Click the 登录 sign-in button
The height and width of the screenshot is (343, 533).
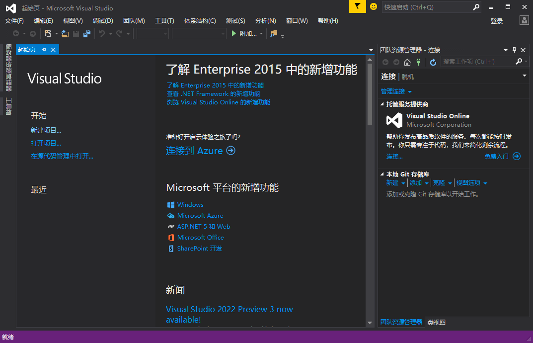497,21
